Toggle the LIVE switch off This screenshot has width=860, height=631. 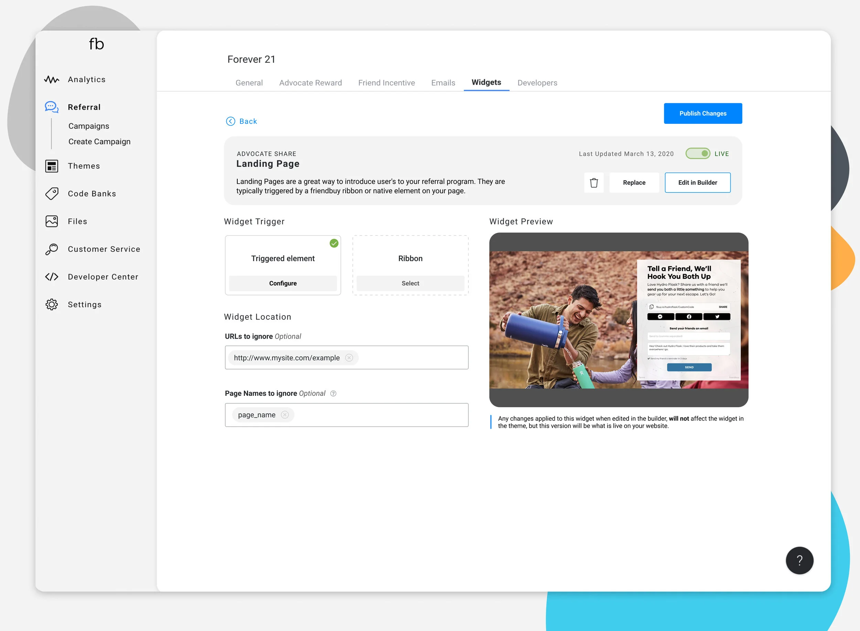click(698, 154)
